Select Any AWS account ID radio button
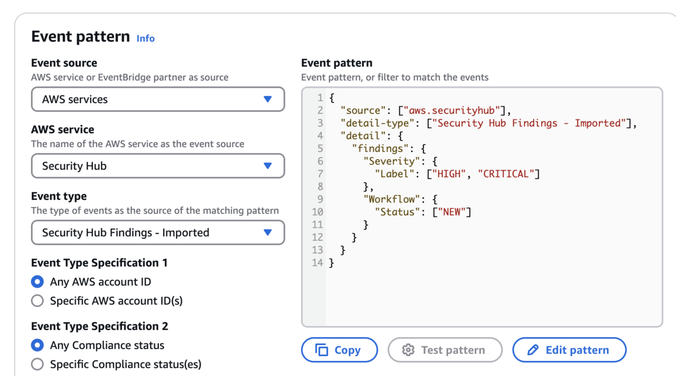 37,281
